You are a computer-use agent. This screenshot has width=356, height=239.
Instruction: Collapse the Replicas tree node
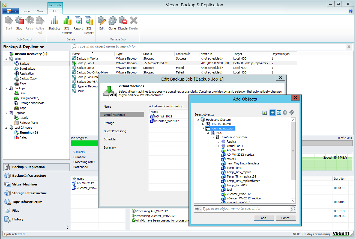tap(7, 113)
